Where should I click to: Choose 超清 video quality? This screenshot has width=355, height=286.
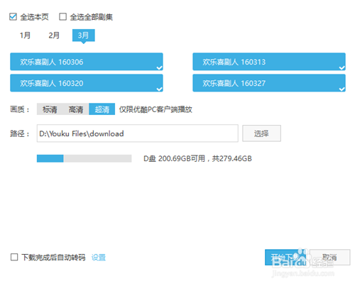pyautogui.click(x=102, y=109)
